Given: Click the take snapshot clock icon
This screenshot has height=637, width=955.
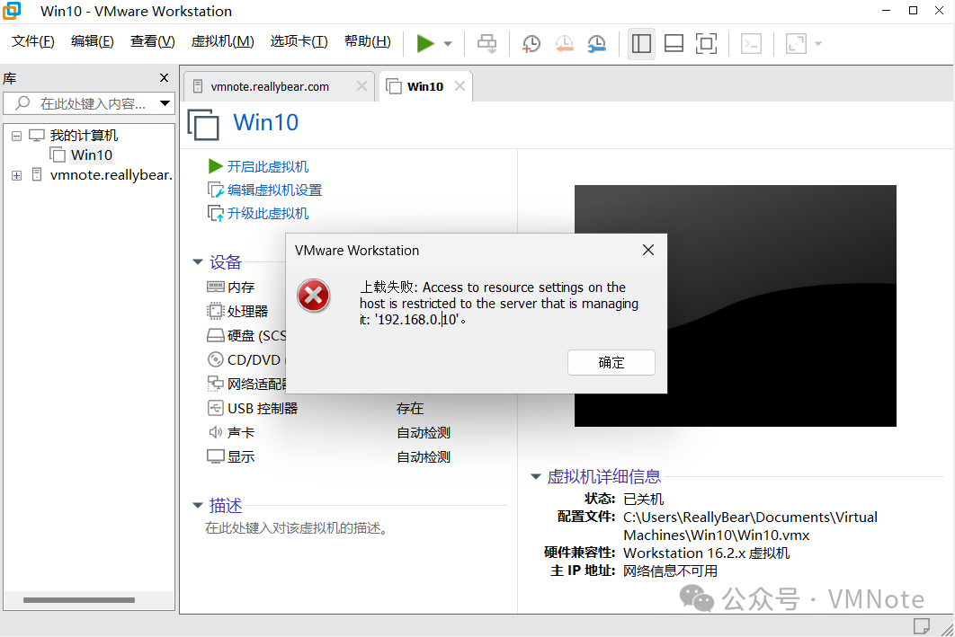Looking at the screenshot, I should pos(531,43).
